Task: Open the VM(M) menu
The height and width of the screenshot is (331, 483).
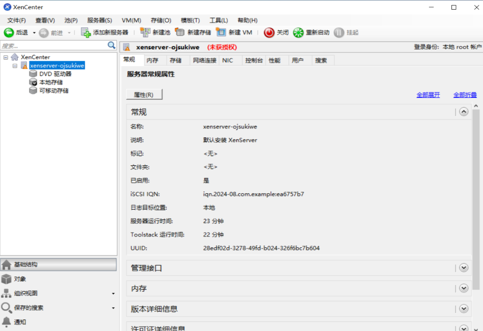Action: click(131, 20)
